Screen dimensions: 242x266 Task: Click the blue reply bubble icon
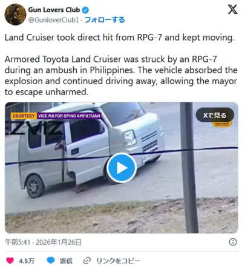[51, 261]
